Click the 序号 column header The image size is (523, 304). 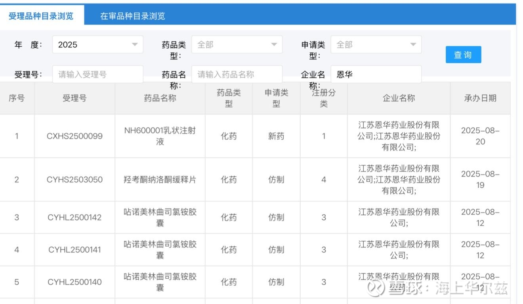[17, 98]
